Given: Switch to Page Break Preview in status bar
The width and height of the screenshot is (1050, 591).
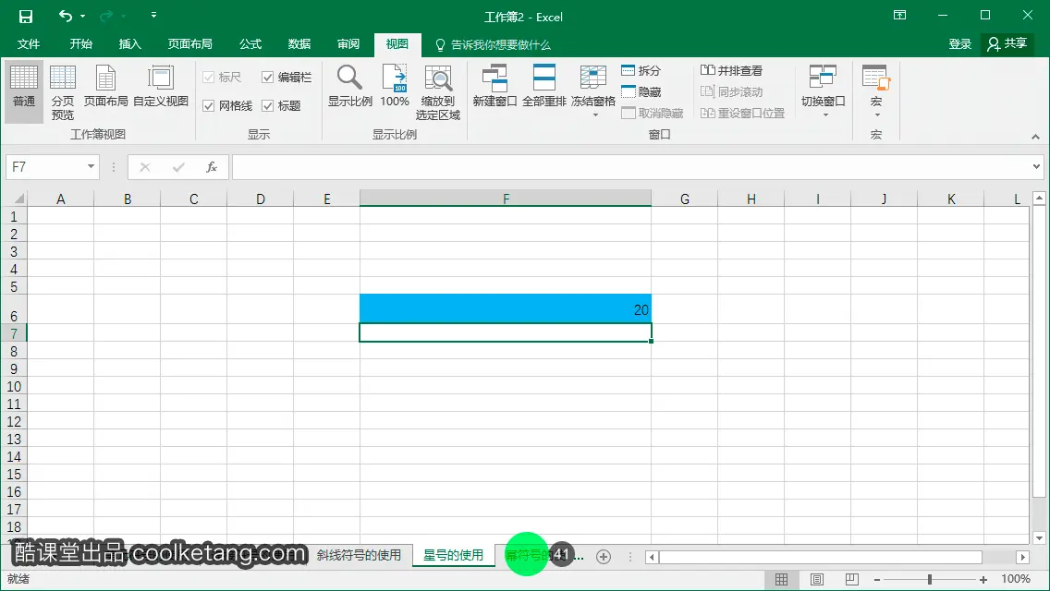Looking at the screenshot, I should click(x=851, y=579).
